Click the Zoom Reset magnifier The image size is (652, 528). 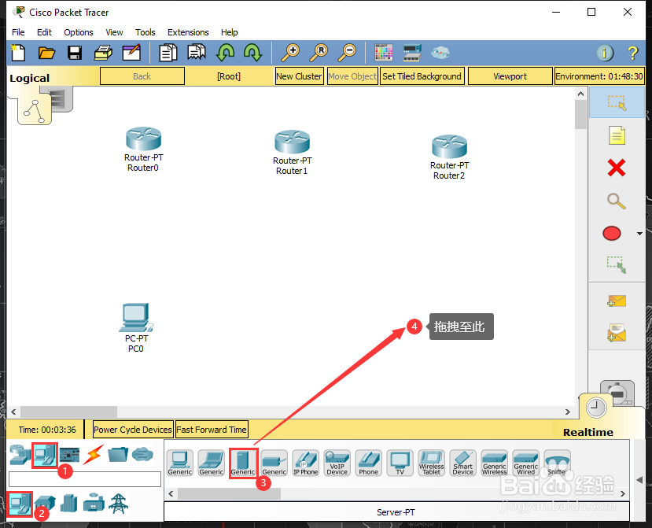319,53
